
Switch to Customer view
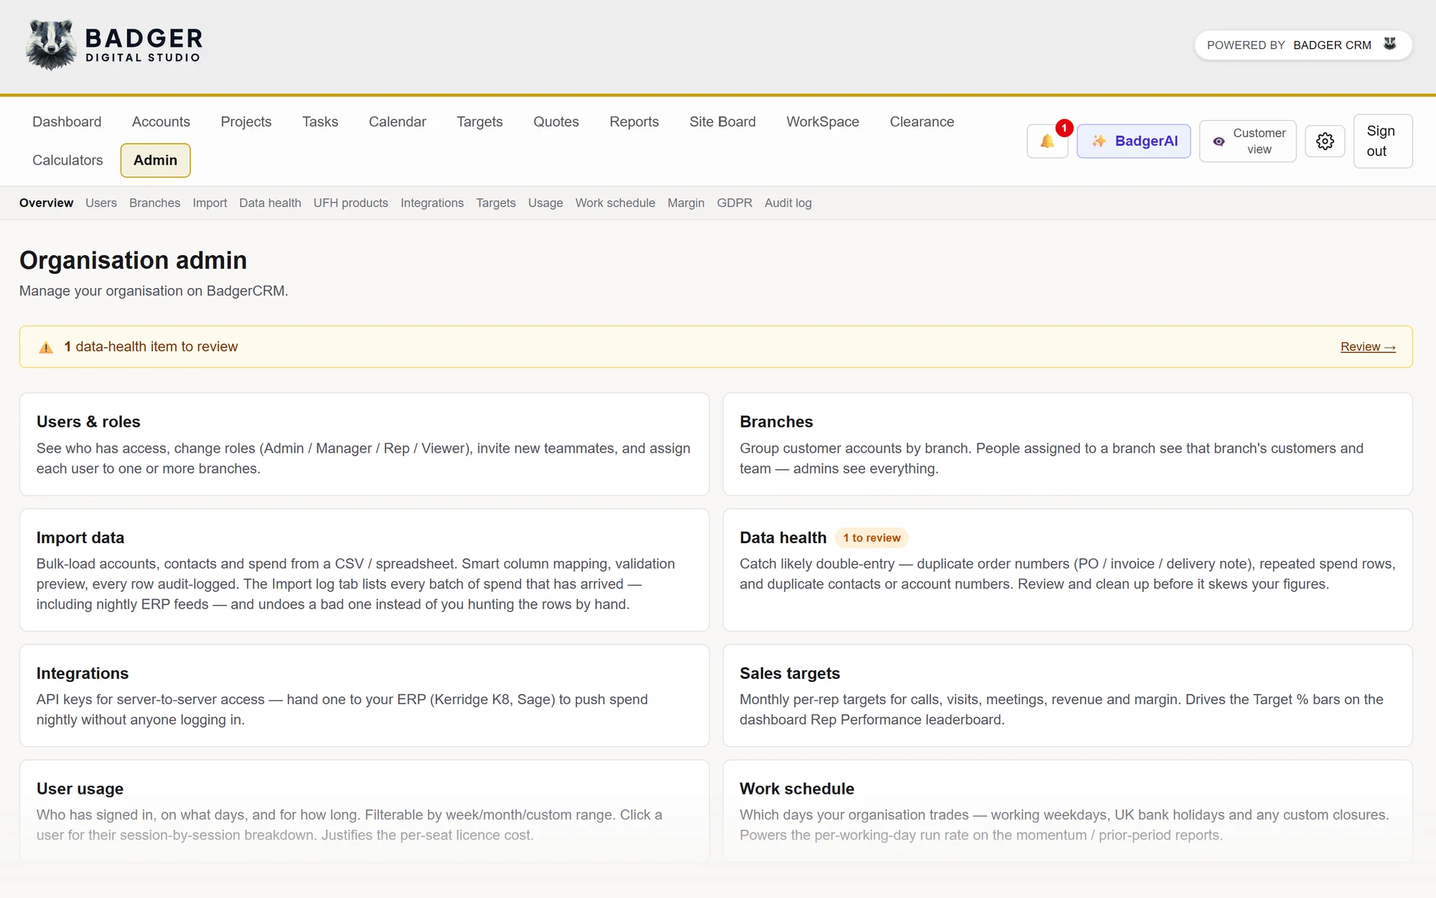point(1248,142)
